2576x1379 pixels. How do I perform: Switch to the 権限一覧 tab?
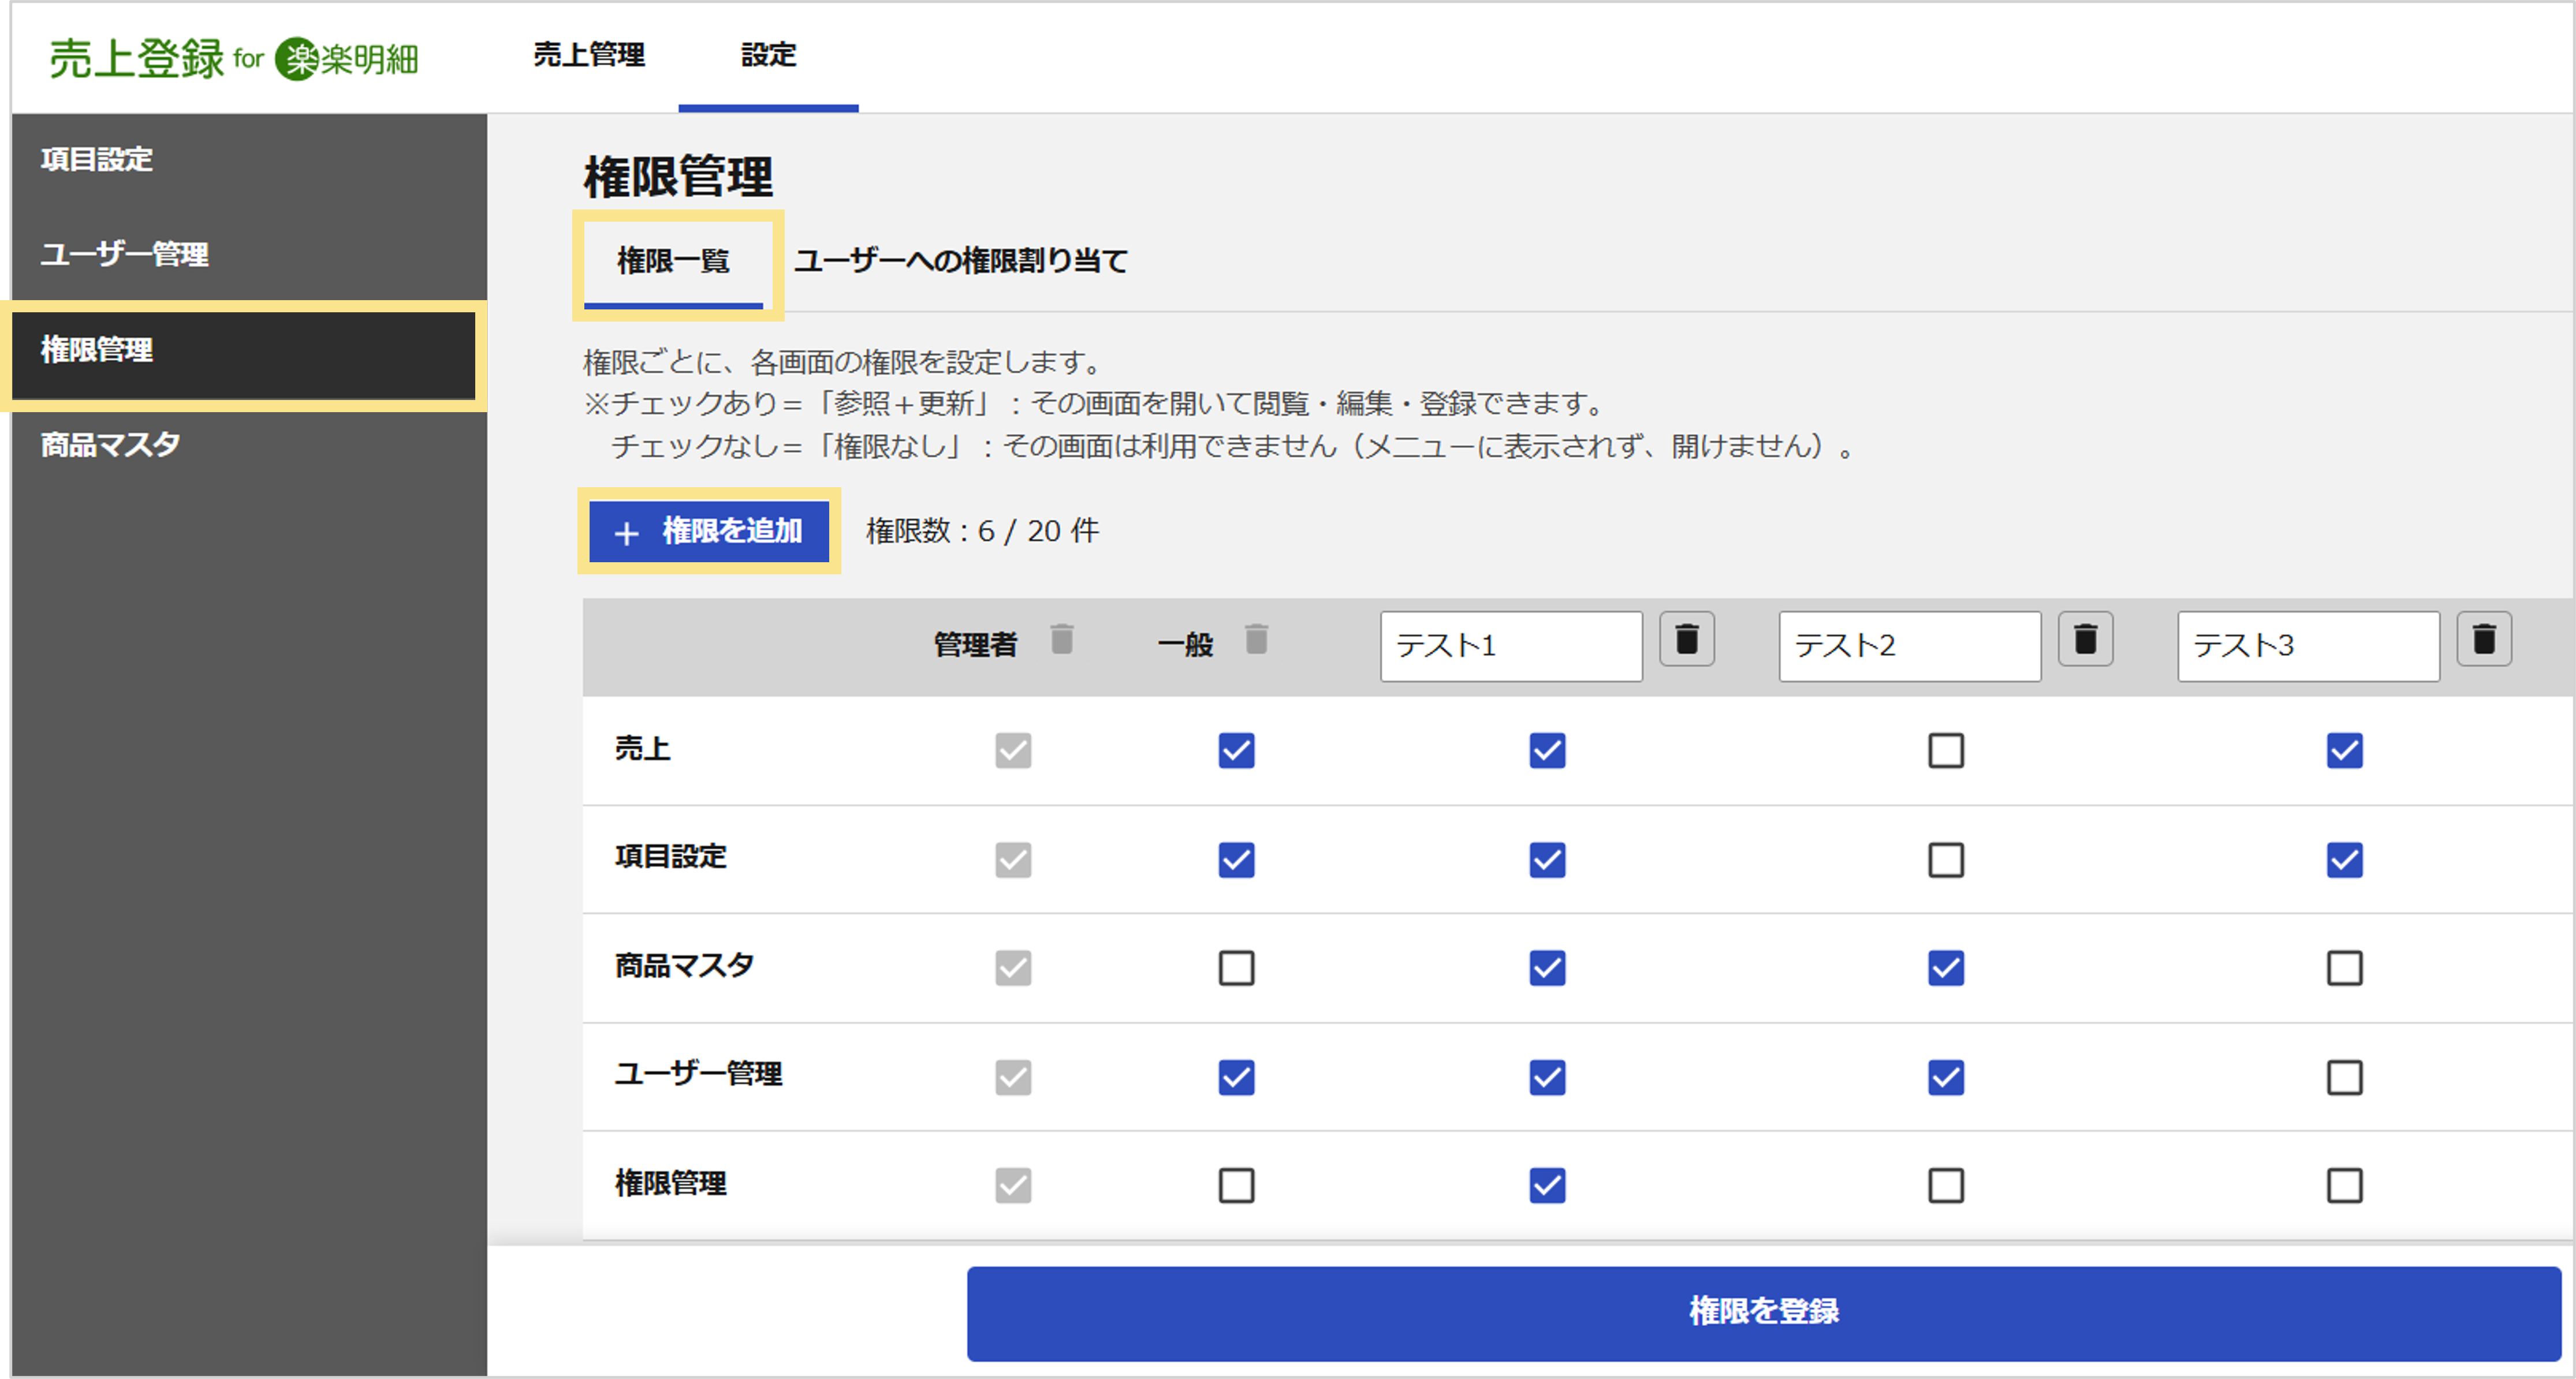(x=673, y=262)
